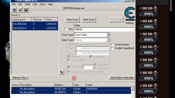Click the game shop vertical scrollbar

171,5
